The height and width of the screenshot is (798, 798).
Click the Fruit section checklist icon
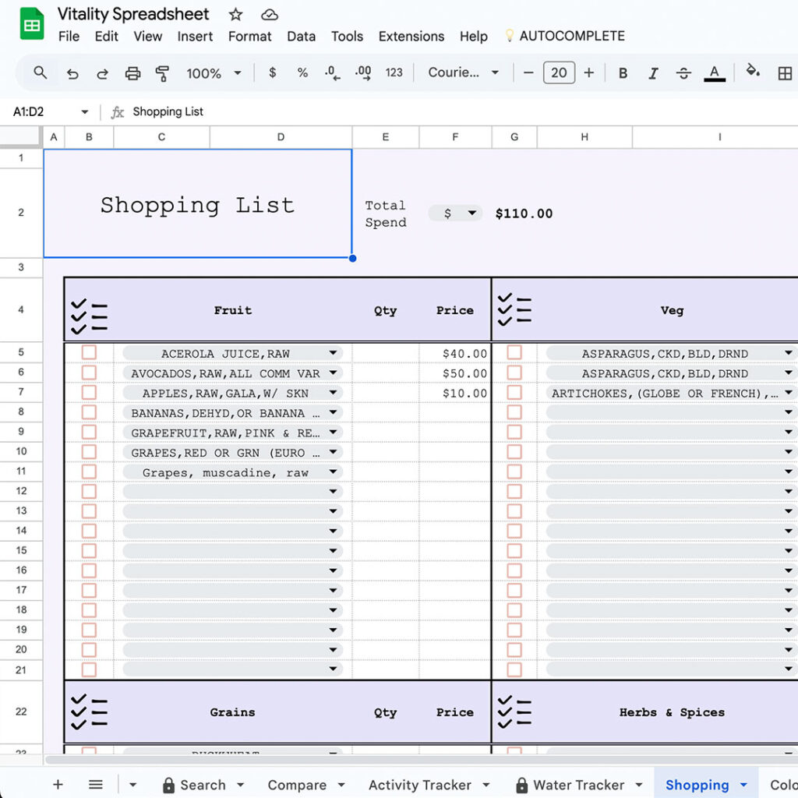point(89,316)
